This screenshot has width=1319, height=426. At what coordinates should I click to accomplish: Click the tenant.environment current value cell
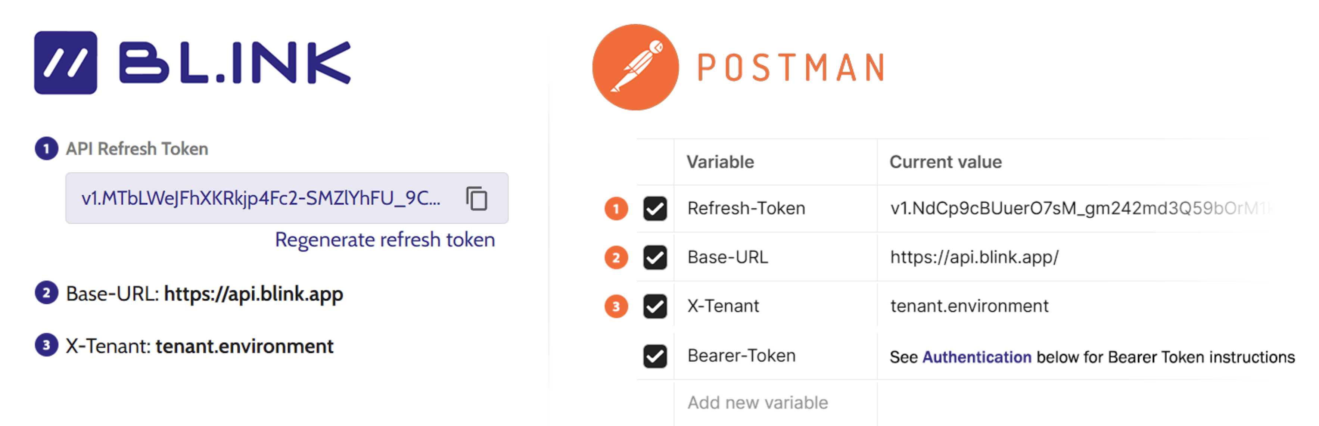(969, 306)
